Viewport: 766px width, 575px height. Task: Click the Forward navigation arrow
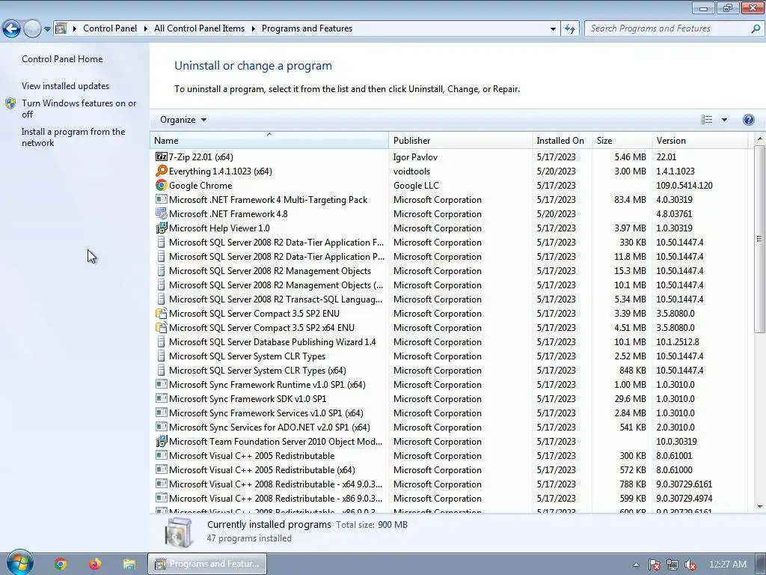(x=32, y=29)
